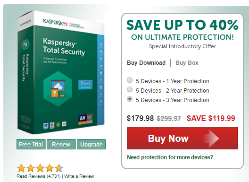Click the five-star rating icons
Viewport: 249px width, 182px height.
40,168
